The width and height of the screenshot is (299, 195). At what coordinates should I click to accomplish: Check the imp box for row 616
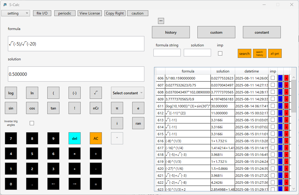(x=273, y=140)
